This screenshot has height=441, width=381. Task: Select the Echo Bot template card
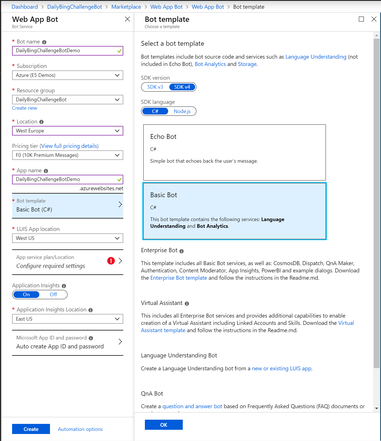click(x=234, y=152)
